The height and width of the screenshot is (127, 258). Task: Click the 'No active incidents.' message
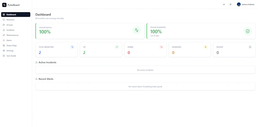[x=145, y=70]
